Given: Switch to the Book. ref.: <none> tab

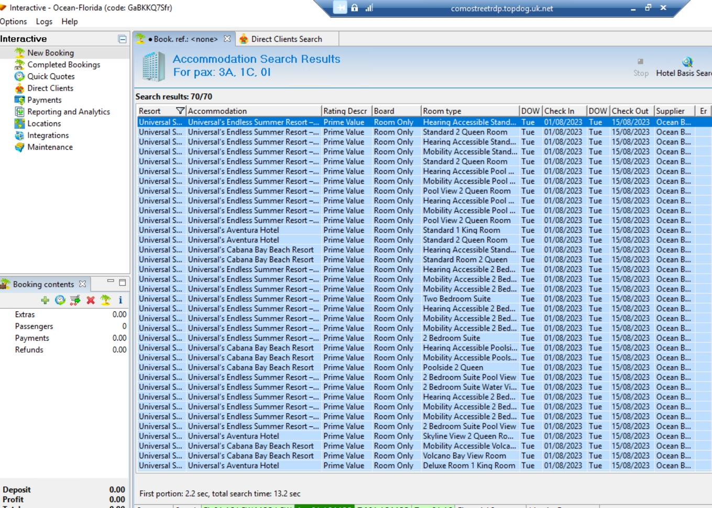Looking at the screenshot, I should (183, 39).
